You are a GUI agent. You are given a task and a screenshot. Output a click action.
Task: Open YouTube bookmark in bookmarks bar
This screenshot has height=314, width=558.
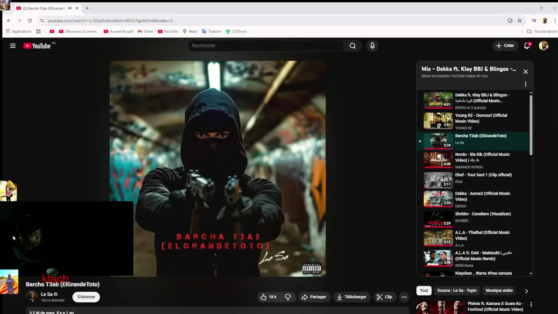point(168,31)
